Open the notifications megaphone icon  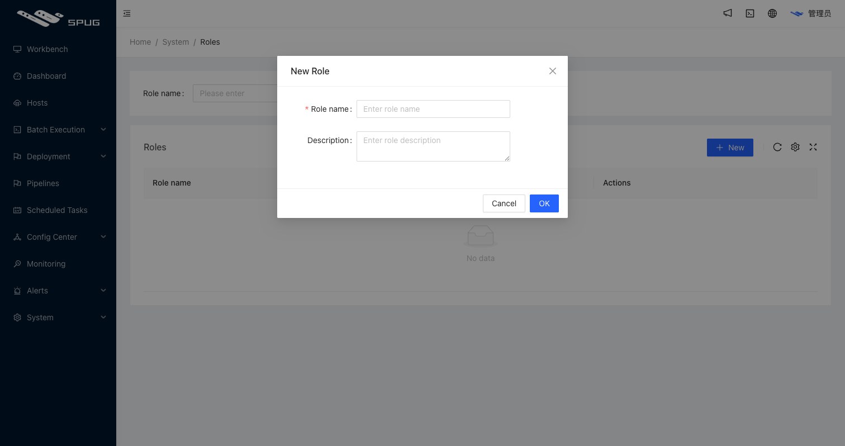pos(728,13)
